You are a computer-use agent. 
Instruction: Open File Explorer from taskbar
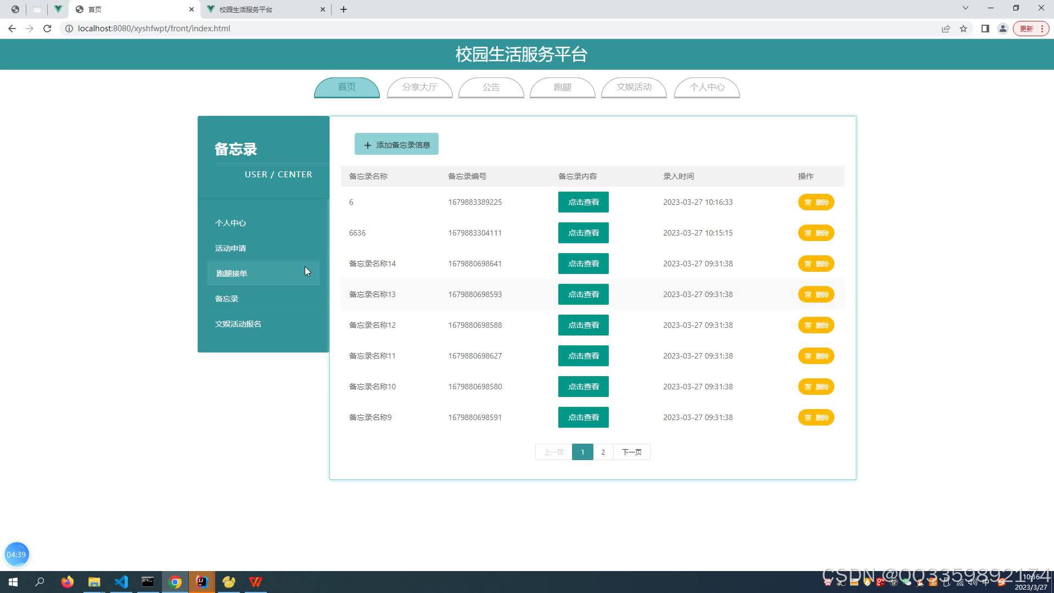[x=94, y=582]
